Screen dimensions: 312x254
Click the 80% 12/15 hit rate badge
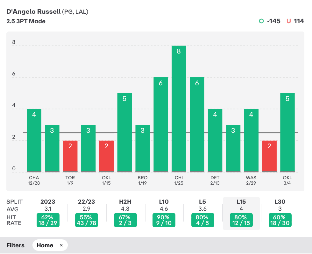pos(241,220)
